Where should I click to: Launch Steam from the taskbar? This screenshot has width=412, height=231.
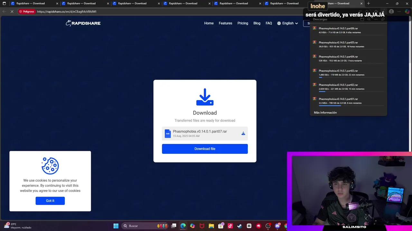(x=239, y=226)
